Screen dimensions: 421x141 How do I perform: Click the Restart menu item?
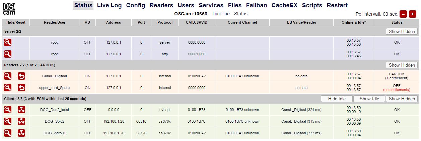(337, 5)
